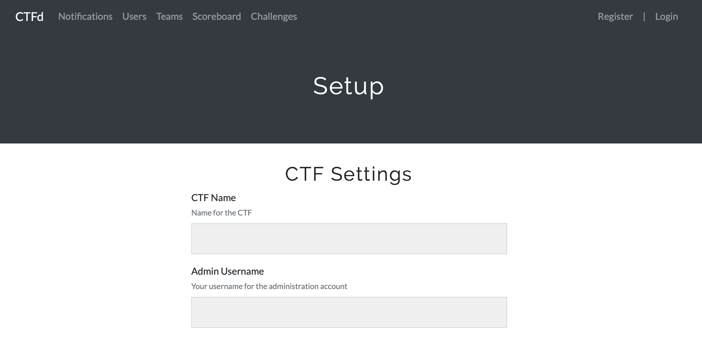Click the "Name for the CTF" hint text

pos(221,213)
